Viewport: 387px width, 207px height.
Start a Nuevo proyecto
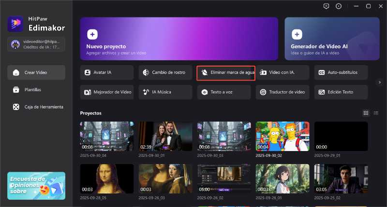tap(179, 39)
